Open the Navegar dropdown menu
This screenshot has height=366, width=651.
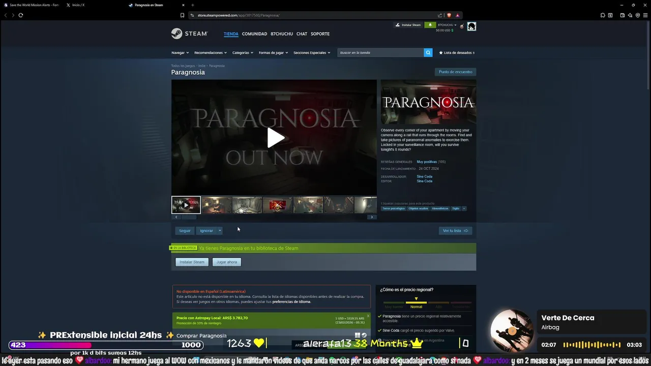point(180,52)
